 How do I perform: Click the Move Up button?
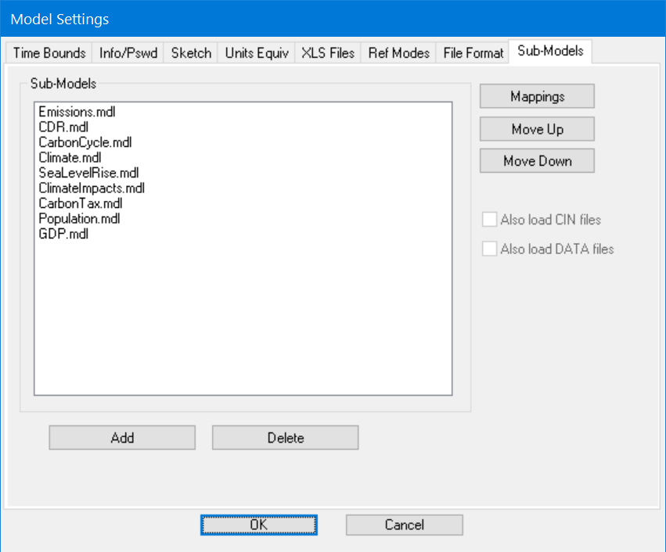(x=536, y=129)
